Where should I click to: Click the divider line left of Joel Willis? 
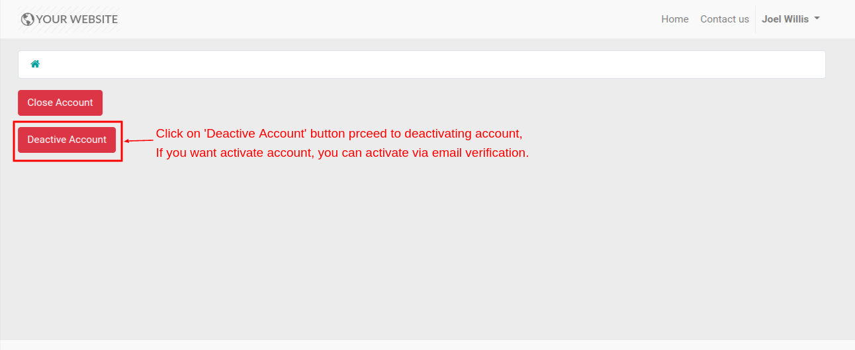tap(755, 19)
